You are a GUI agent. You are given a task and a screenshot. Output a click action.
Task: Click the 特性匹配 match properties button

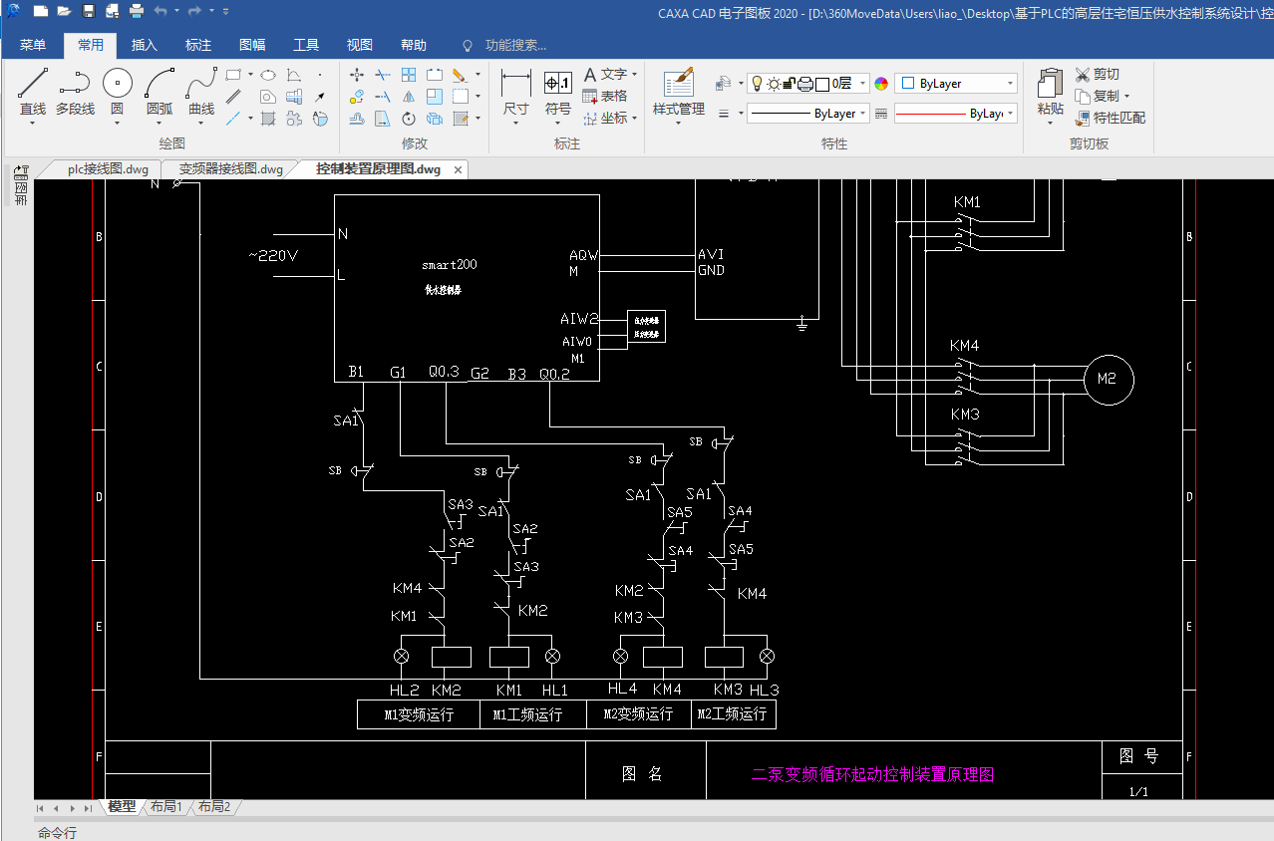pyautogui.click(x=1110, y=118)
